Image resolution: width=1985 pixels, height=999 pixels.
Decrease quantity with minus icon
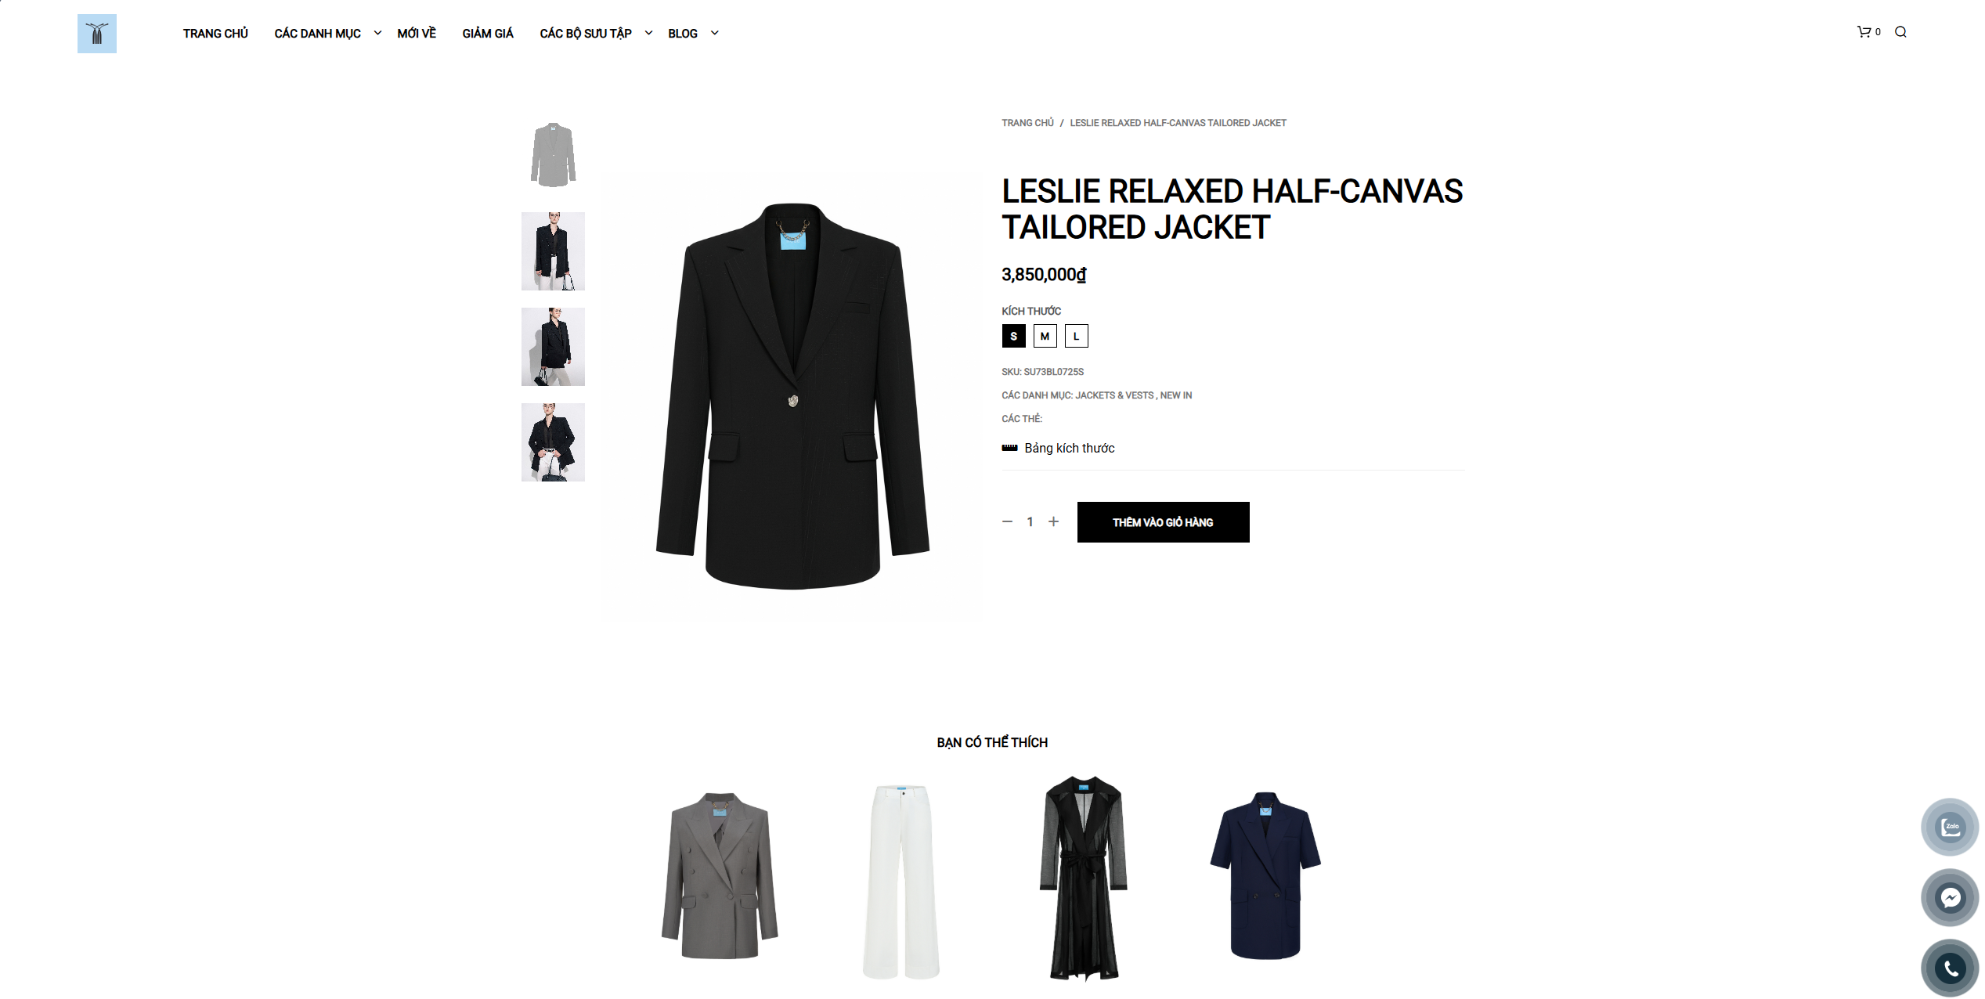[1007, 521]
